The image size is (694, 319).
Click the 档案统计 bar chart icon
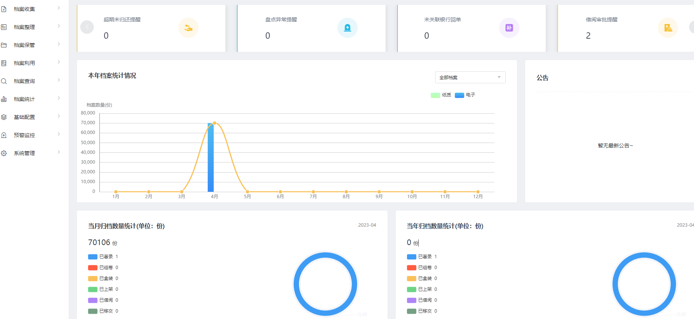point(4,99)
